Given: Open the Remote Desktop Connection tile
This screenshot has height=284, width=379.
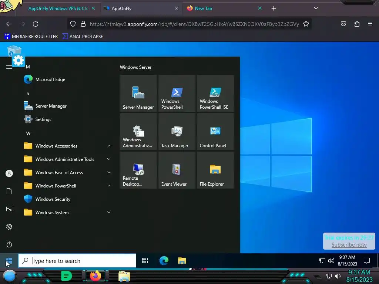Looking at the screenshot, I should click(x=138, y=170).
